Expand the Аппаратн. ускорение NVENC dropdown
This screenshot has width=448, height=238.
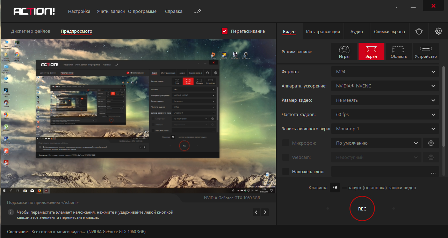click(x=385, y=86)
